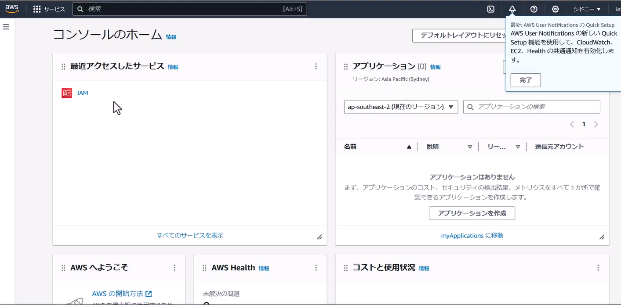Click the アプリケーションを作成 button

coord(472,213)
